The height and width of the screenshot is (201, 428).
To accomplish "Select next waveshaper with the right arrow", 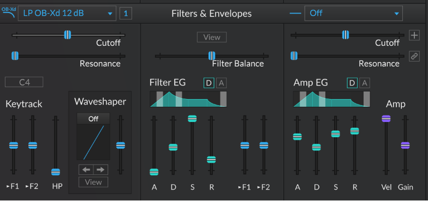I will [100, 170].
